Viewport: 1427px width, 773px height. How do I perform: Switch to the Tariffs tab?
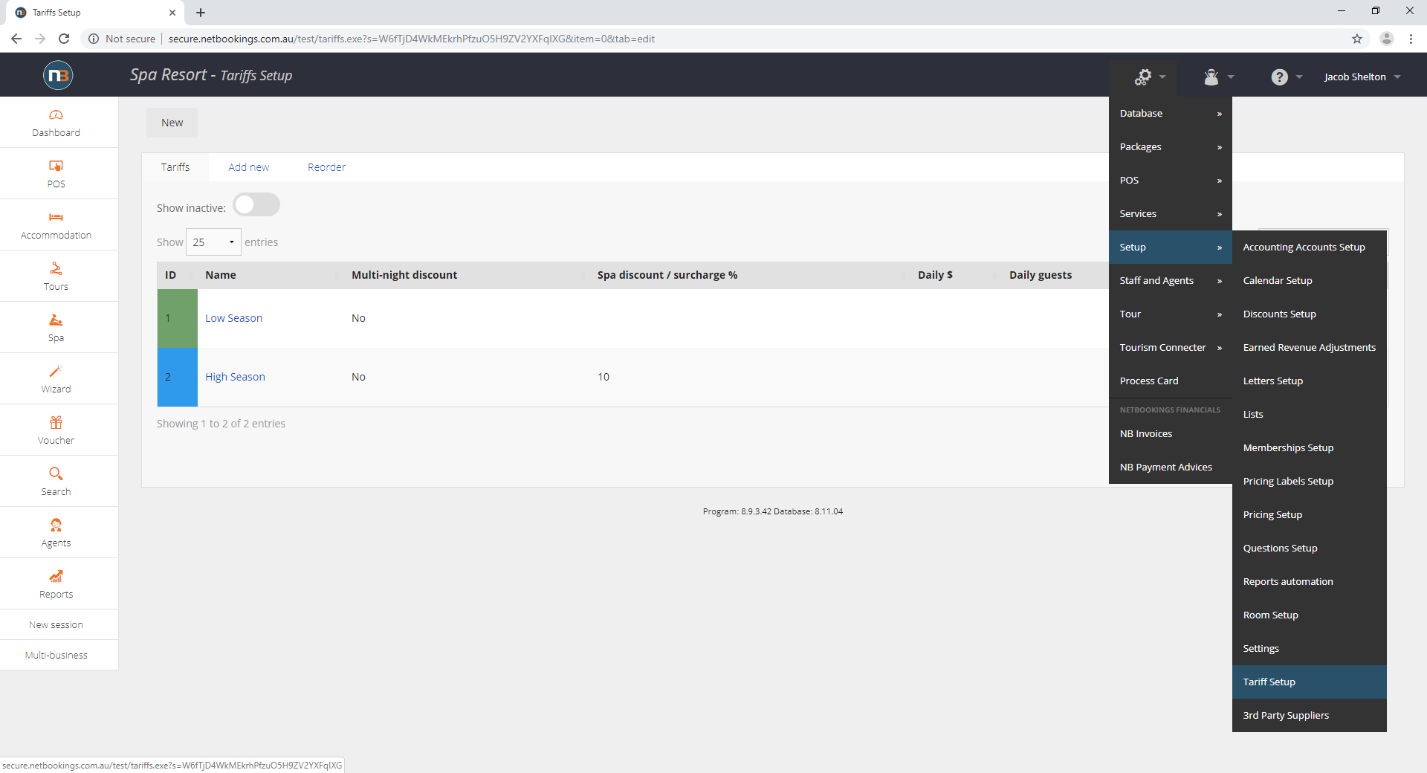175,167
